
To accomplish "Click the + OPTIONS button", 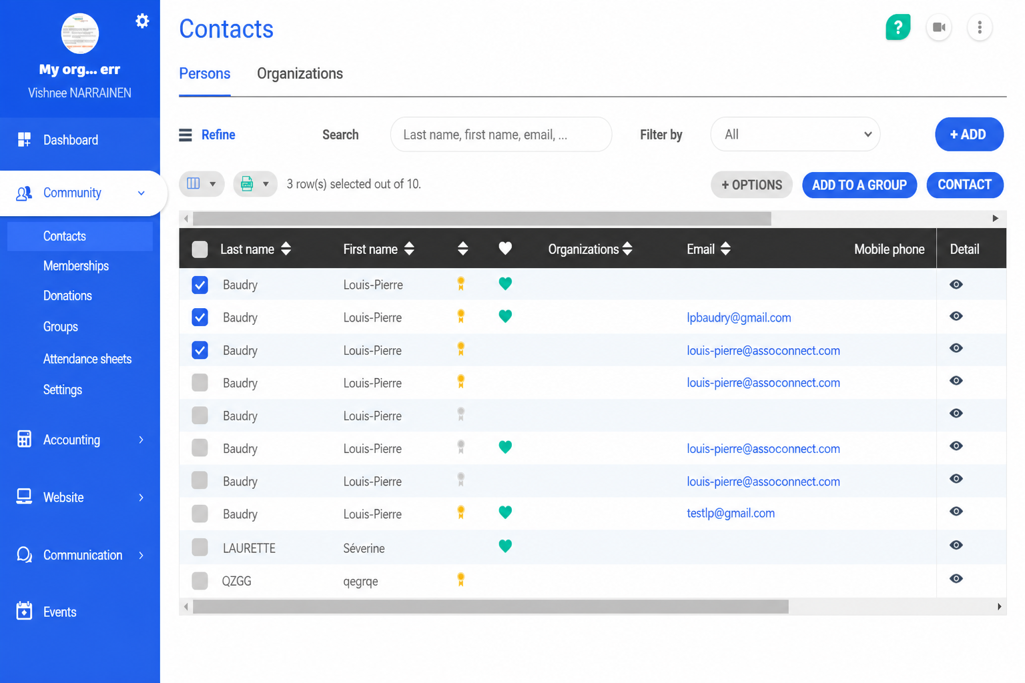I will [751, 185].
